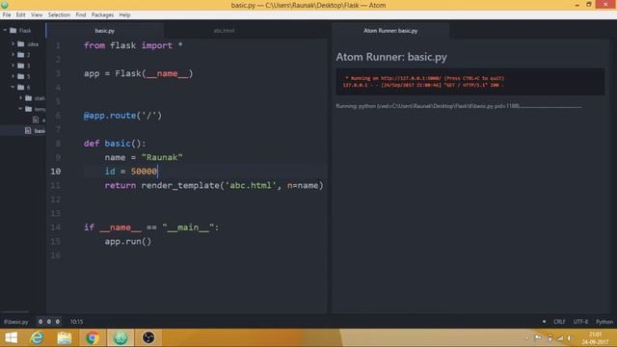617x347 pixels.
Task: Click the 'Running on http://127.0.0.1:5000/' output line
Action: coord(424,78)
